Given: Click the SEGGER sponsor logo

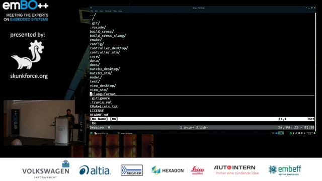Looking at the screenshot, I should pyautogui.click(x=132, y=170).
